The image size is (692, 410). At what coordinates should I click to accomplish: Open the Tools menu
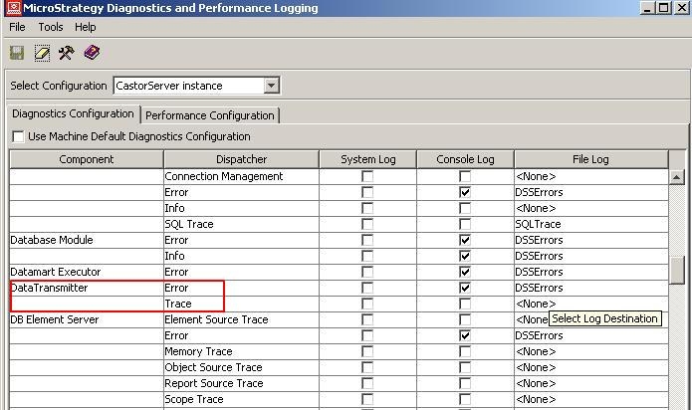tap(51, 27)
